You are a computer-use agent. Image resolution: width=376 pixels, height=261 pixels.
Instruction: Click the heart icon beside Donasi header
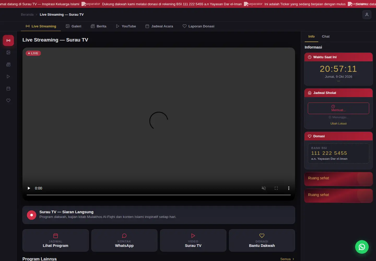point(310,136)
